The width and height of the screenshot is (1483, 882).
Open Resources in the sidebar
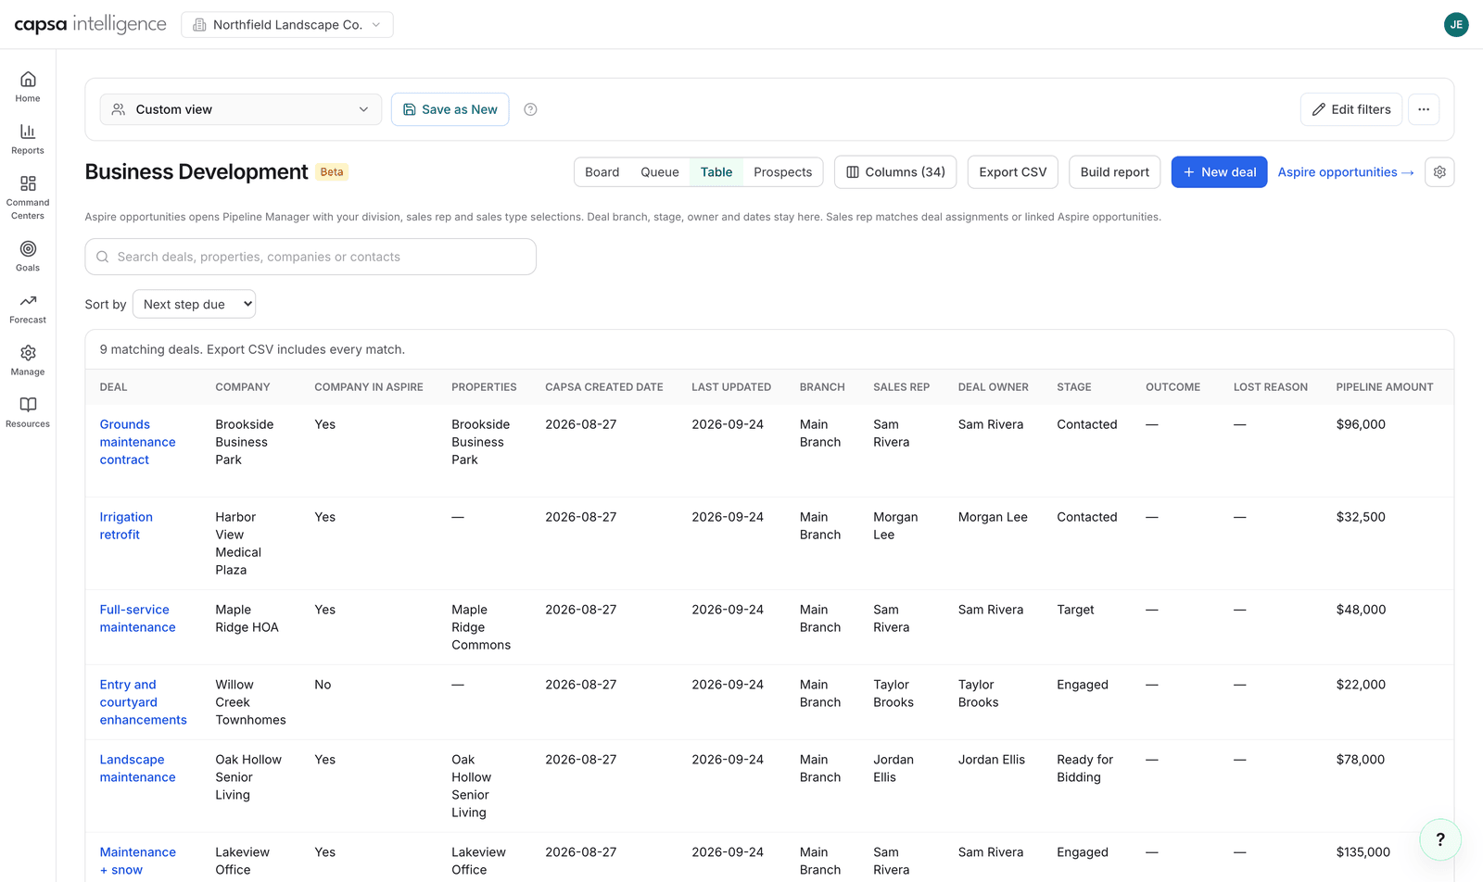pyautogui.click(x=28, y=412)
